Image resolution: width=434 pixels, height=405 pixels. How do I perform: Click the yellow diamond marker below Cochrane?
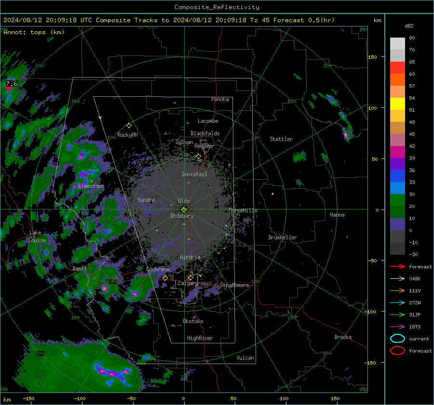165,278
